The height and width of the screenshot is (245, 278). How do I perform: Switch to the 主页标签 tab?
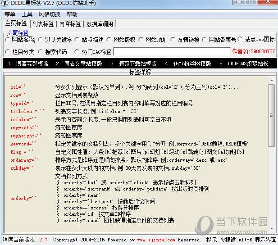click(x=16, y=23)
